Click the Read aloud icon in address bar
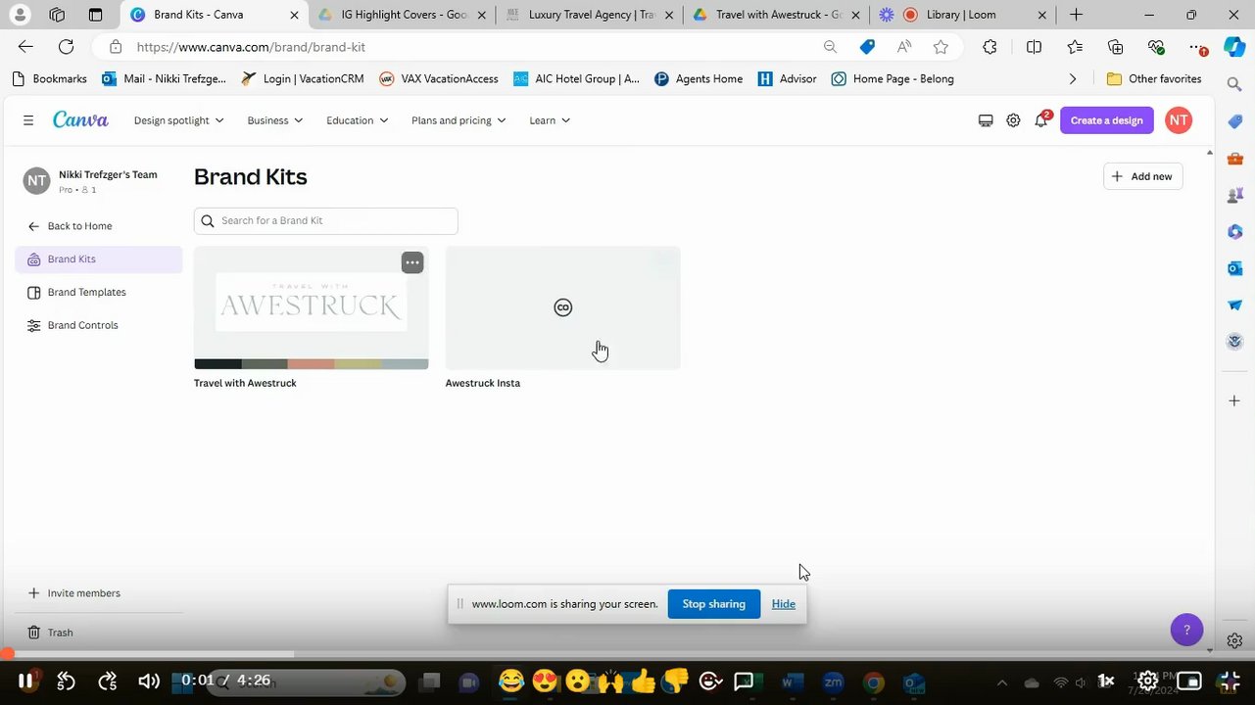 [x=904, y=47]
